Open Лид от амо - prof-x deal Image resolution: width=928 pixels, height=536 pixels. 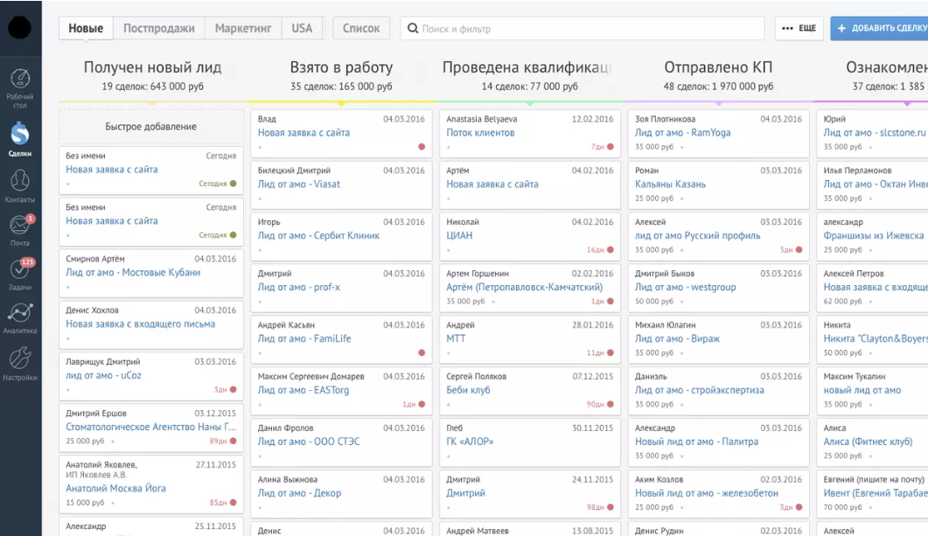tap(299, 287)
